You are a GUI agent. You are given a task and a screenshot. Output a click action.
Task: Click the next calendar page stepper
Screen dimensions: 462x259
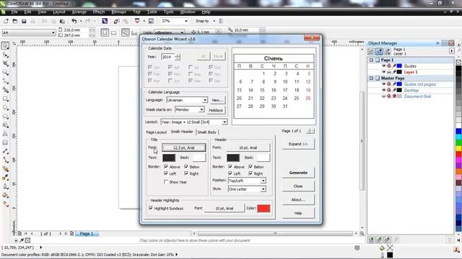click(x=313, y=131)
